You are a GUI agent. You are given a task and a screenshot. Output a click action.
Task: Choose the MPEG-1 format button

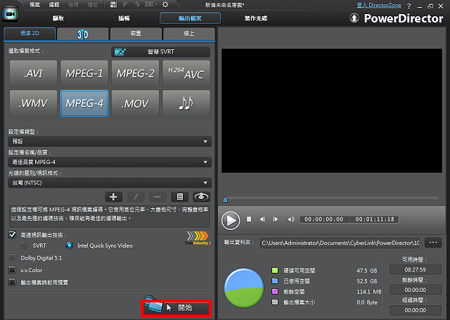click(x=84, y=73)
